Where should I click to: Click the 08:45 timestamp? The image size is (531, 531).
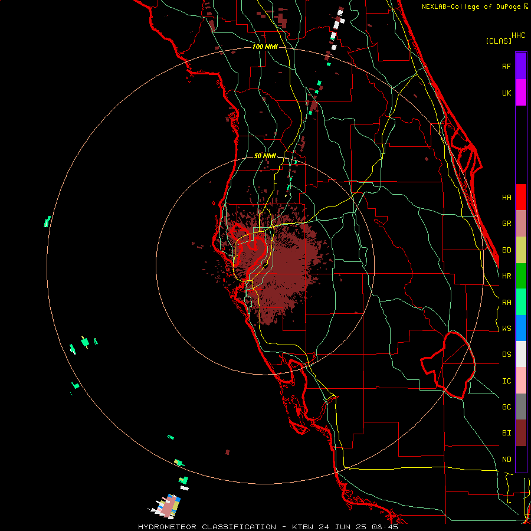click(x=386, y=527)
